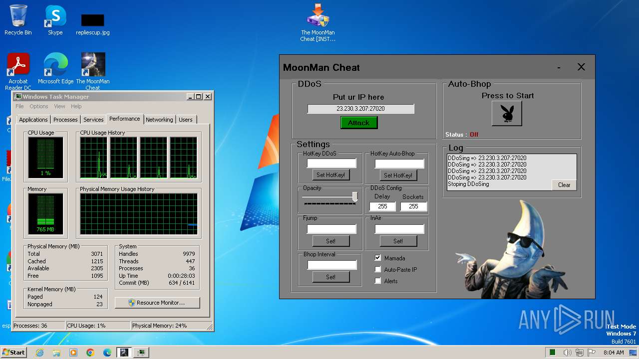Image resolution: width=639 pixels, height=359 pixels.
Task: Click the InAir input field
Action: coord(399,229)
